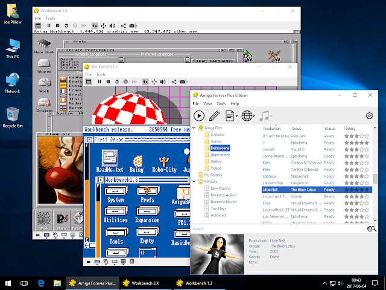Sort by the Production column header
The width and height of the screenshot is (386, 290).
pyautogui.click(x=276, y=129)
